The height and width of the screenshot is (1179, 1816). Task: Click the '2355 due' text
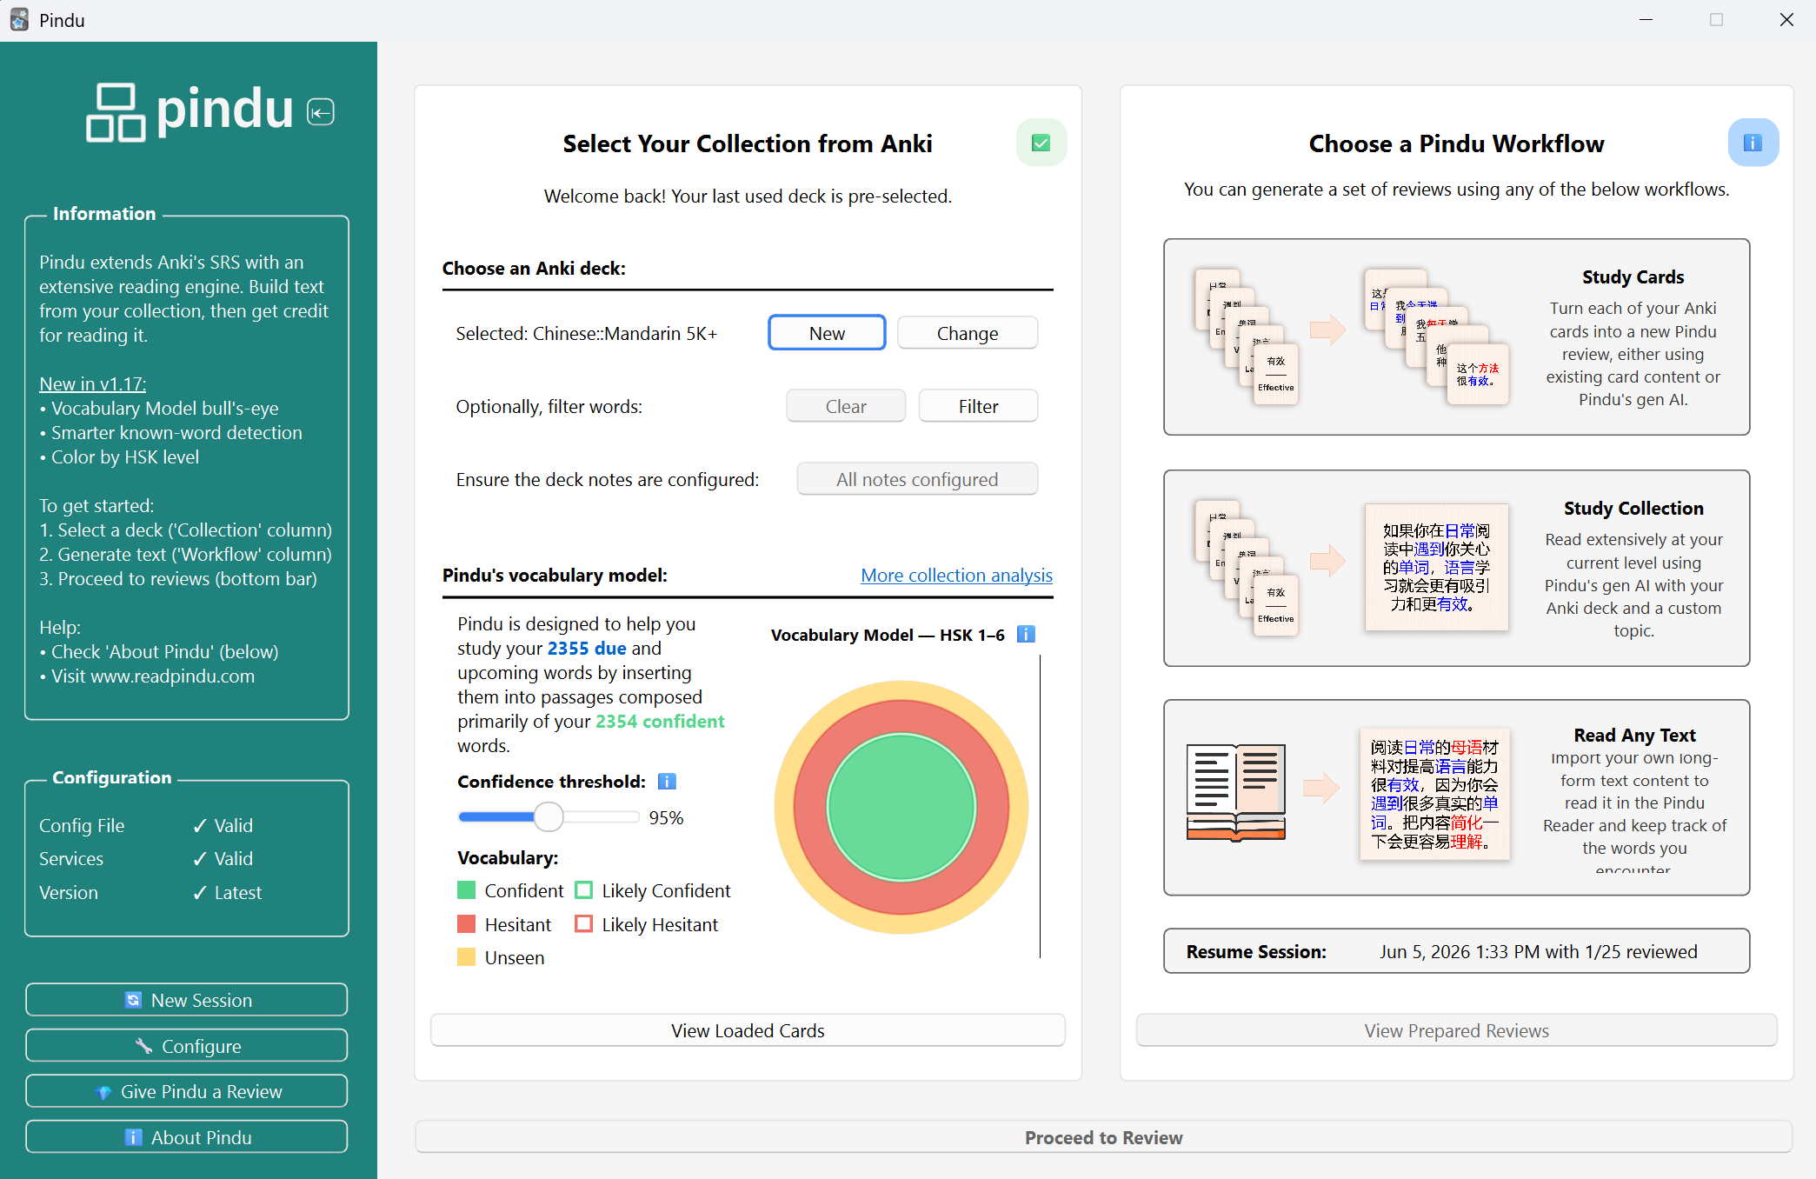click(x=587, y=648)
